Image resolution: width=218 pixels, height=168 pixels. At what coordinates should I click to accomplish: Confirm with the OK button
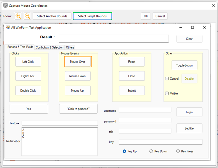(x=146, y=16)
